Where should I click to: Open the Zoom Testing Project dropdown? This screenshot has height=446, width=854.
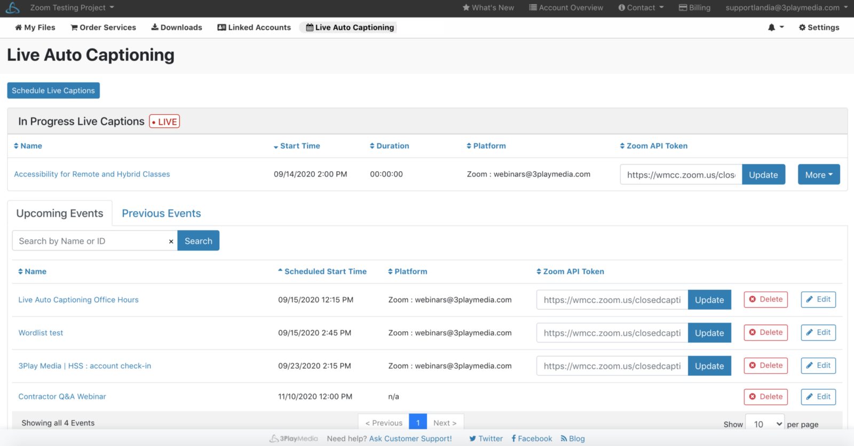pyautogui.click(x=72, y=7)
